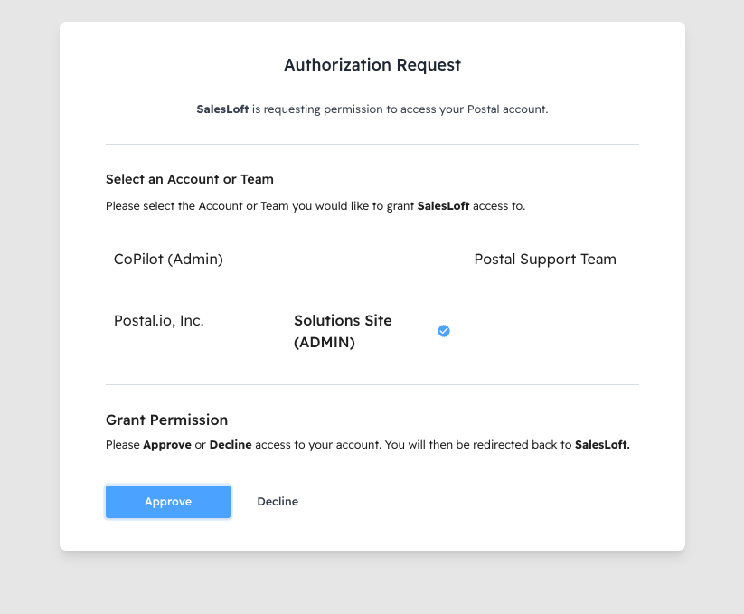The height and width of the screenshot is (614, 744).
Task: Click bold SalesLoft ending the redirect sentence
Action: [602, 445]
